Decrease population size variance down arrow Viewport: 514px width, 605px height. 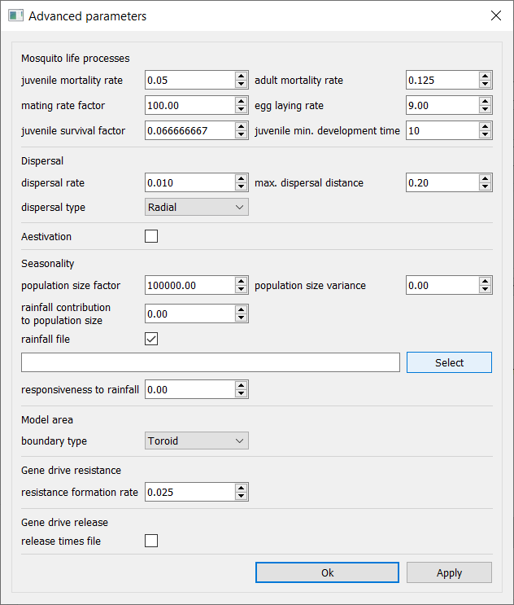pos(485,289)
